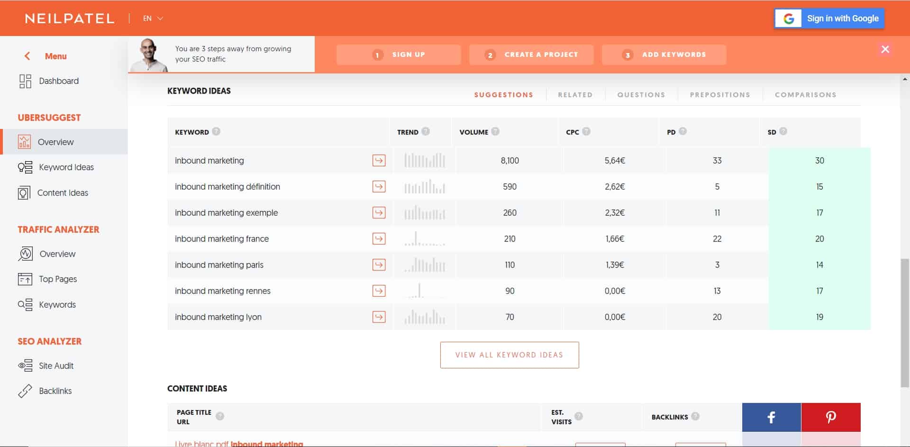Click help icon next to KEYWORD header
Viewport: 910px width, 447px height.
click(216, 131)
